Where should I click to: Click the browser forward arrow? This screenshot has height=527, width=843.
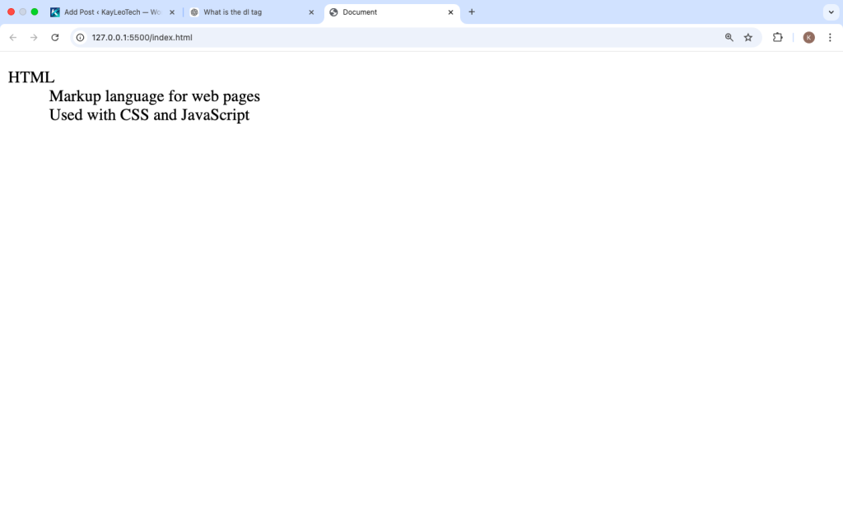point(34,37)
